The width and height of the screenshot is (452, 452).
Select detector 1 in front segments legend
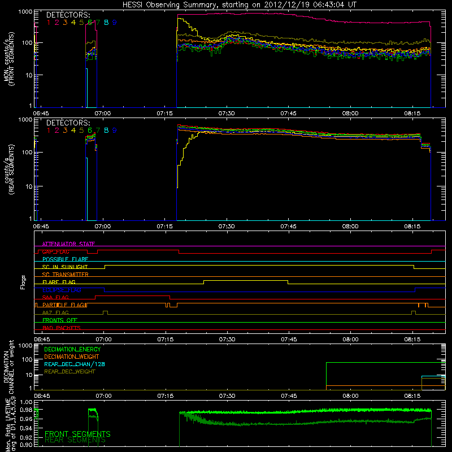coord(49,23)
